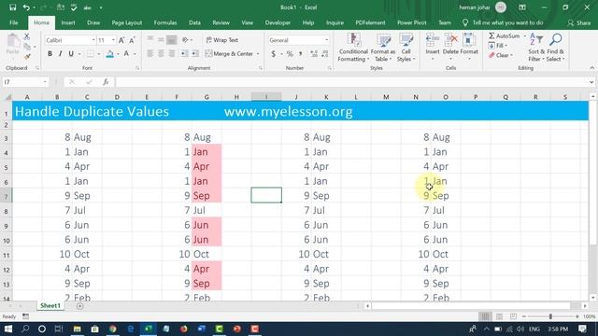
Task: Switch to Page Break Preview in status bar
Action: tap(513, 316)
